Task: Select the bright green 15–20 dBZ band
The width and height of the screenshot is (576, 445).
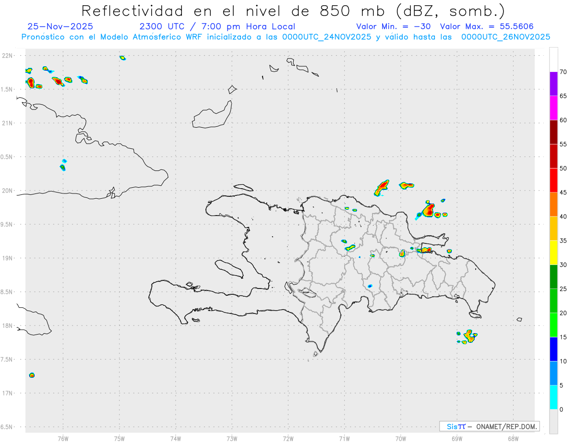Action: (553, 325)
